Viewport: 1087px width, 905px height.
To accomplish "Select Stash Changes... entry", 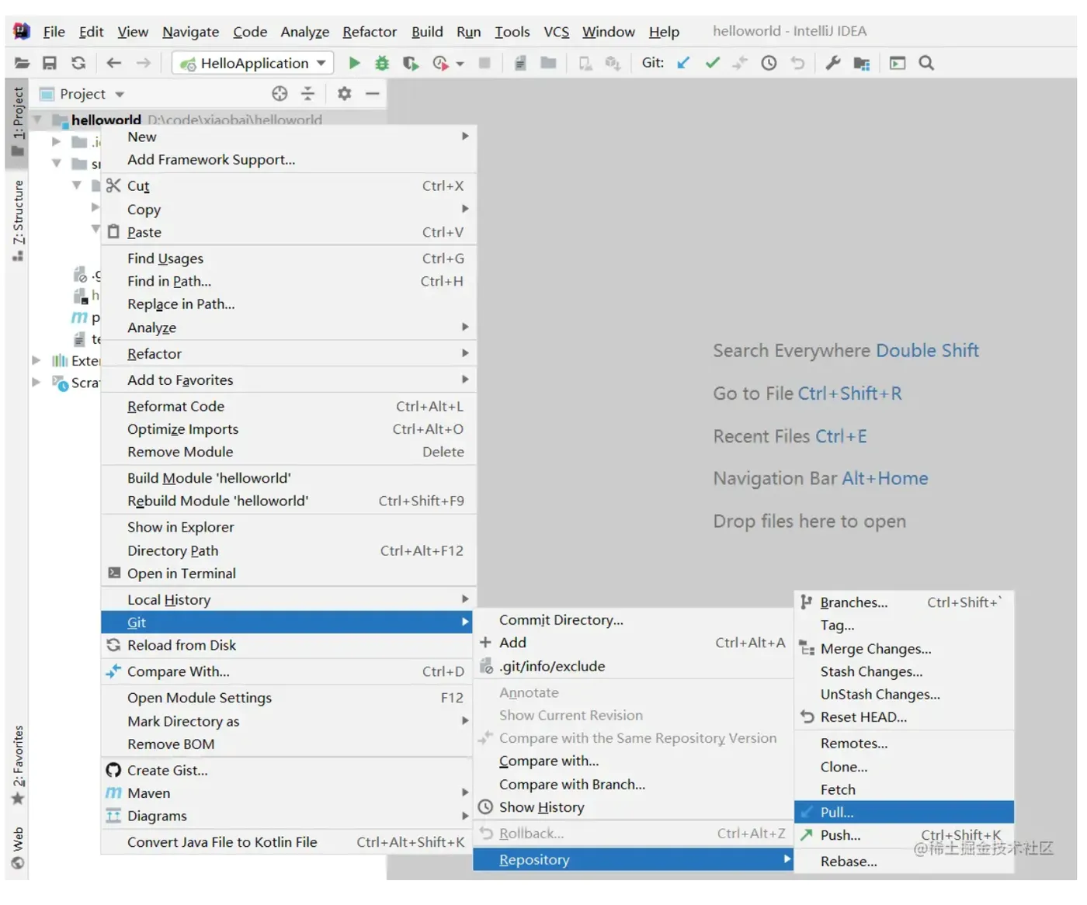I will (905, 671).
